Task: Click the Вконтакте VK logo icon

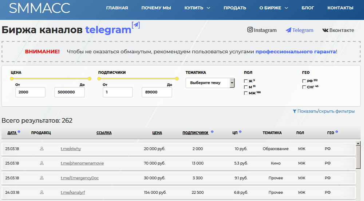Action: (325, 30)
